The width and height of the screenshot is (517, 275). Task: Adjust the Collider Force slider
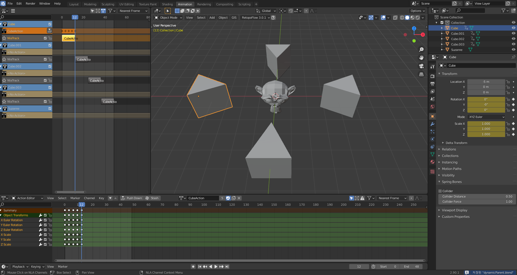click(x=477, y=202)
